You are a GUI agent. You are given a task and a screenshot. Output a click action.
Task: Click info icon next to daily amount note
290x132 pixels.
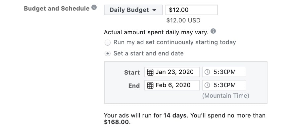coord(214,32)
